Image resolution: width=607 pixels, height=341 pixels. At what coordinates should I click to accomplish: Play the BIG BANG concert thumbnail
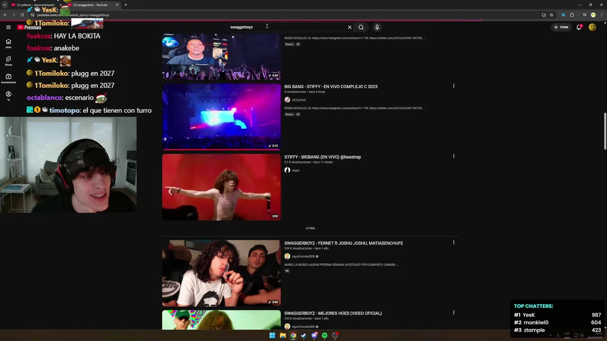tap(221, 117)
